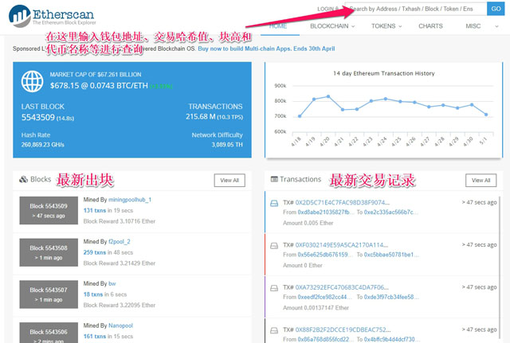Click the last block number 5543509
510x343 pixels.
point(38,117)
